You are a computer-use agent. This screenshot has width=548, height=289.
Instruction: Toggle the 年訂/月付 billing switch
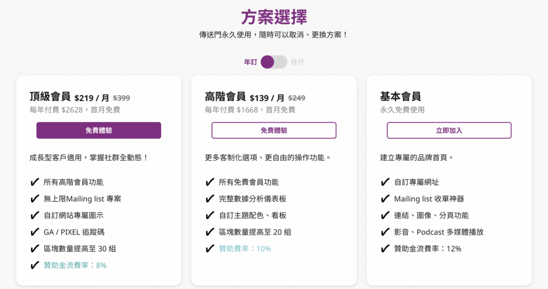(274, 62)
